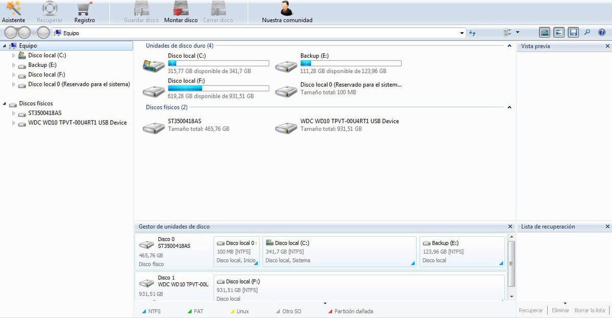This screenshot has width=612, height=318.
Task: Close the Gestor de unidades de disco panel
Action: pyautogui.click(x=510, y=226)
